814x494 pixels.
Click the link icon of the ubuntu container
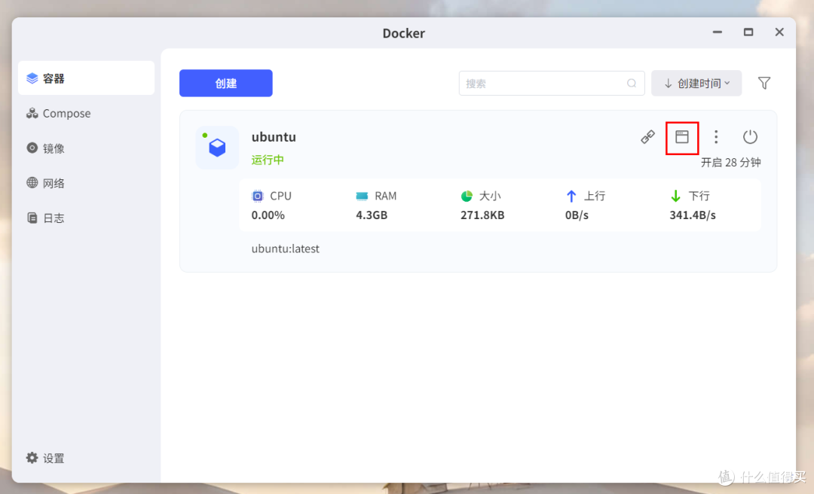[x=648, y=137]
